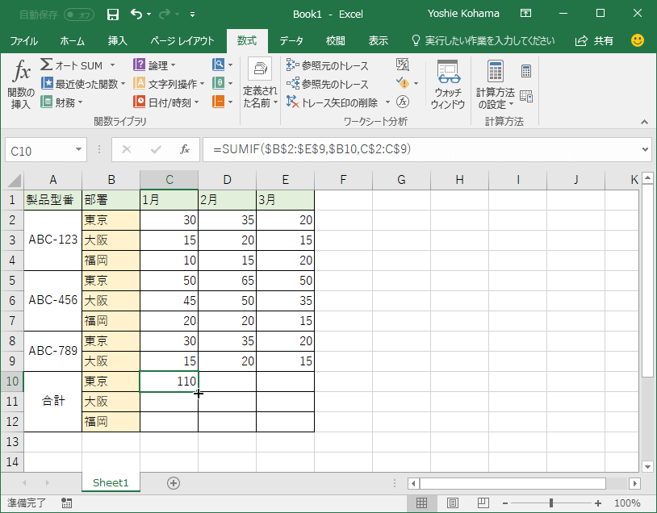Click the macro record status bar icon
The width and height of the screenshot is (657, 513).
[x=66, y=503]
